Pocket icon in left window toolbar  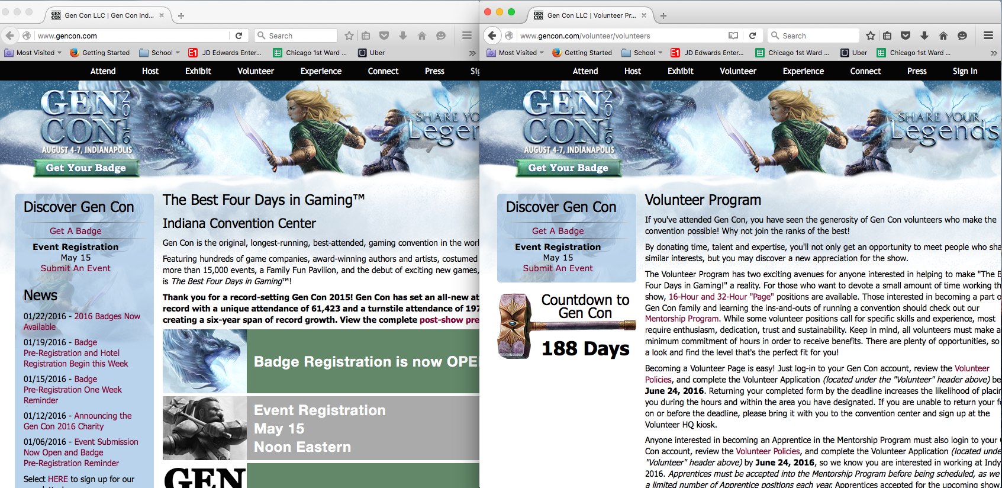[x=384, y=36]
